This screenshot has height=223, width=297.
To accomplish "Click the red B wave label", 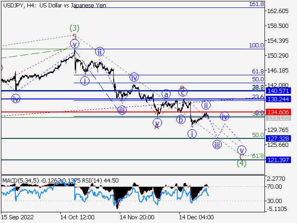I will [x=182, y=88].
